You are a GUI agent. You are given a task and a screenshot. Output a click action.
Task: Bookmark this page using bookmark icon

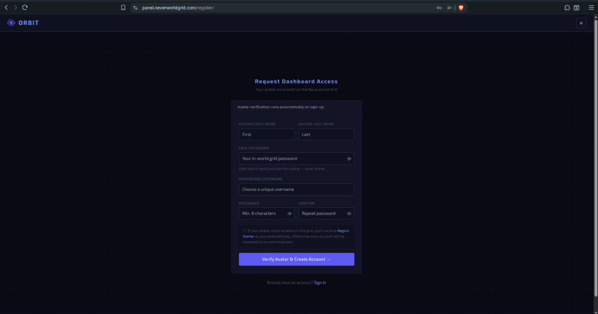[123, 8]
